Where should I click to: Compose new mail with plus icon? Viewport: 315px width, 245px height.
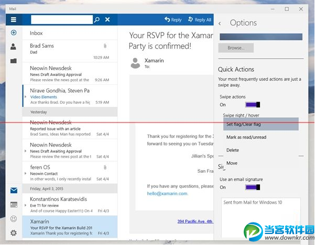(x=14, y=32)
